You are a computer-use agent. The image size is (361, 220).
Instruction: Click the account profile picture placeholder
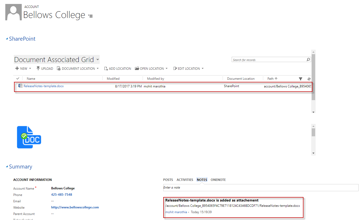point(13,12)
